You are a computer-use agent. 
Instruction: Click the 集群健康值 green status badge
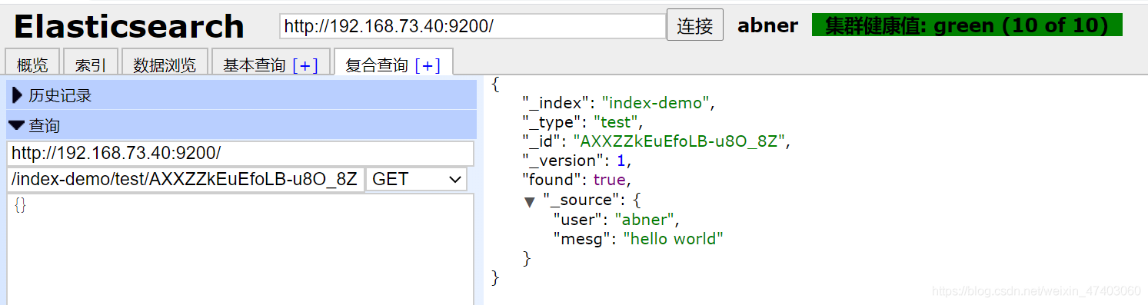[x=967, y=25]
